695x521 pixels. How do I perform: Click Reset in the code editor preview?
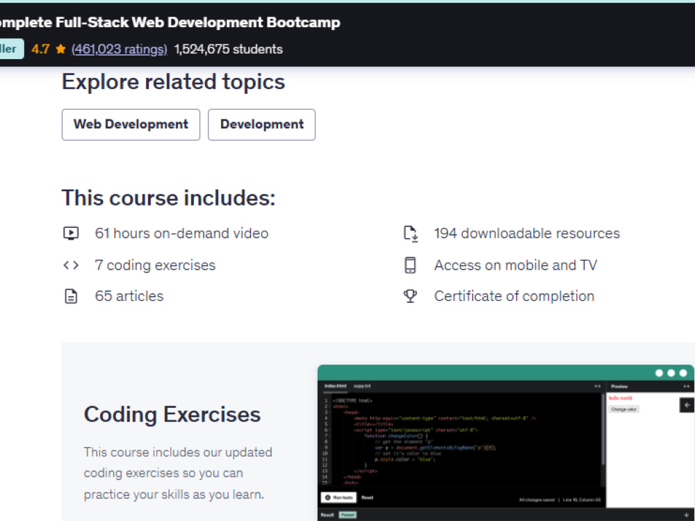pyautogui.click(x=367, y=497)
